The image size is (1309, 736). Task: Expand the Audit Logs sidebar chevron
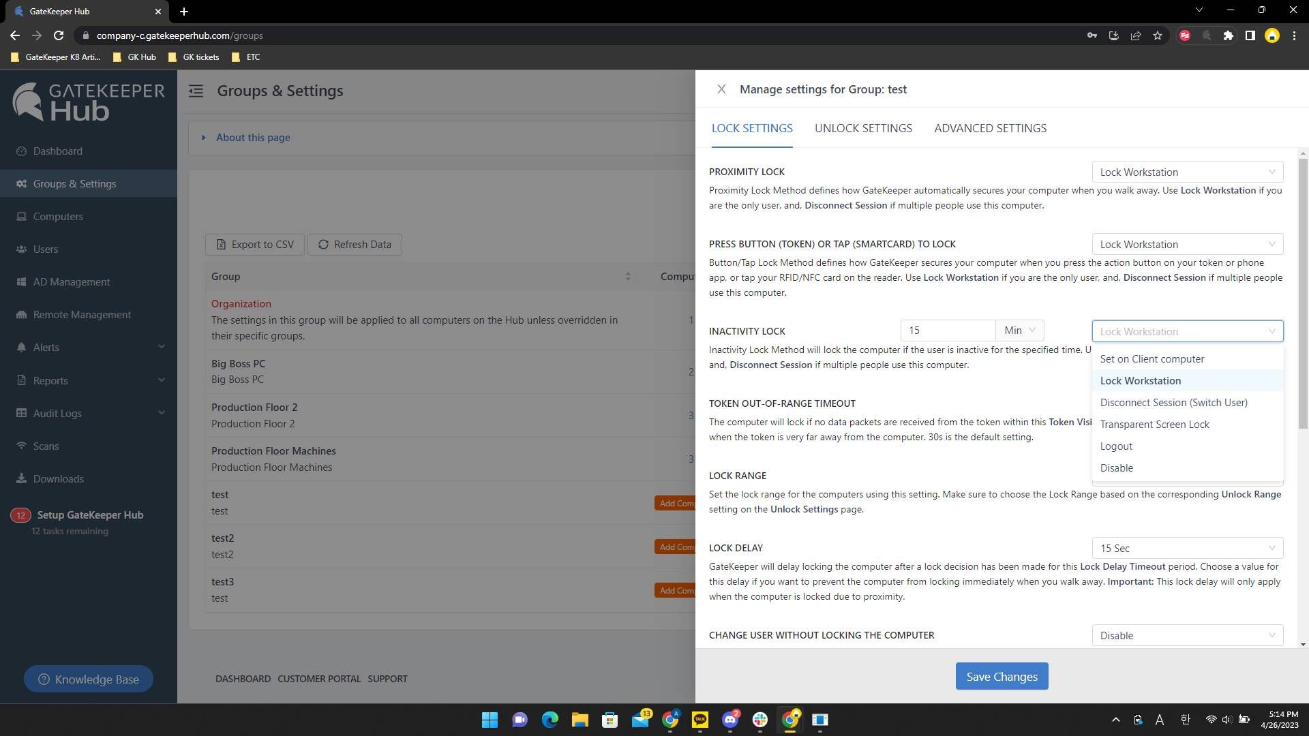(x=162, y=413)
